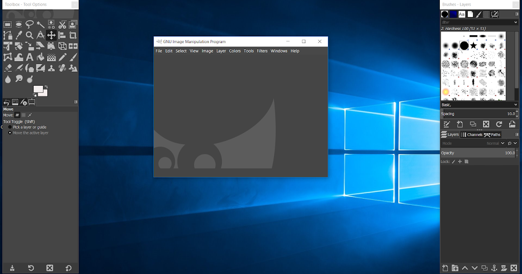Select the Text tool
Viewport: 522px width, 274px height.
[x=29, y=57]
